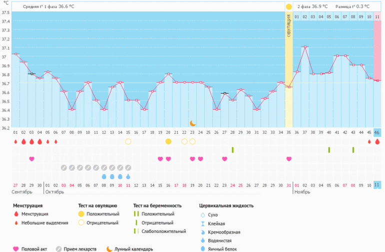The height and width of the screenshot is (252, 385).
Task: Click the Разница t° 0.3 °C text
Action: [352, 7]
